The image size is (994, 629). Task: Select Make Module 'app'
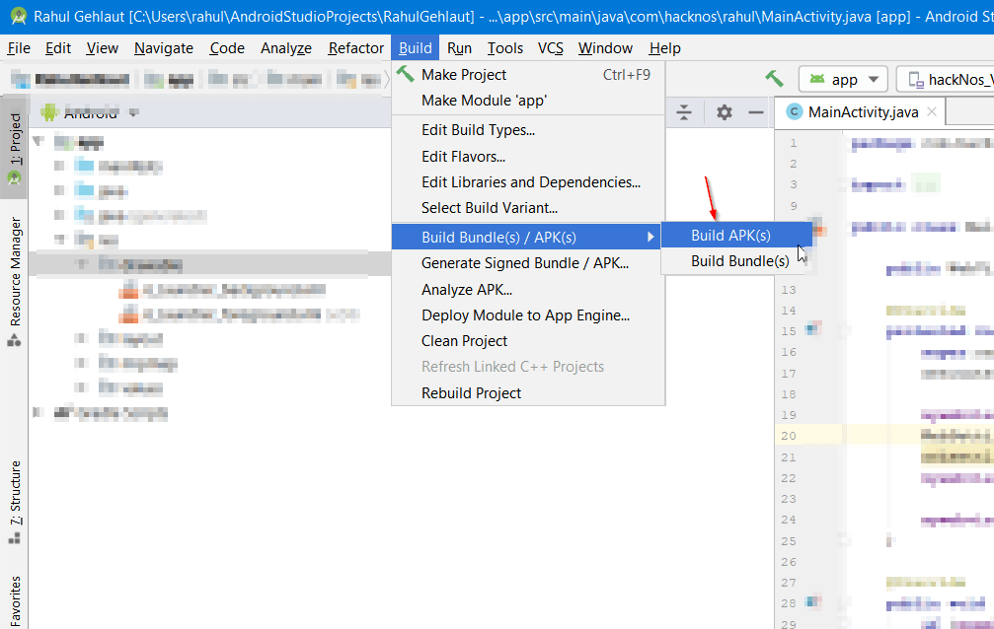click(528, 101)
